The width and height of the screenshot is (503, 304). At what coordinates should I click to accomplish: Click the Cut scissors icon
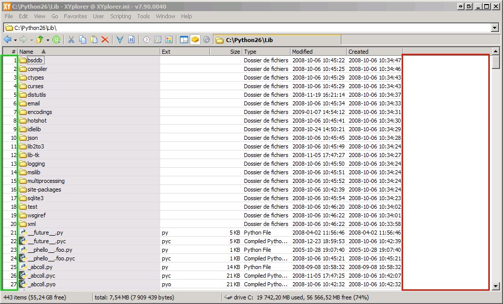click(71, 40)
